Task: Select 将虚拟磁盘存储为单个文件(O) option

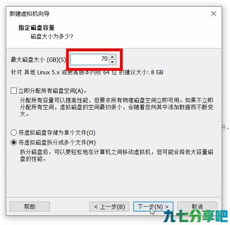Action: point(14,132)
